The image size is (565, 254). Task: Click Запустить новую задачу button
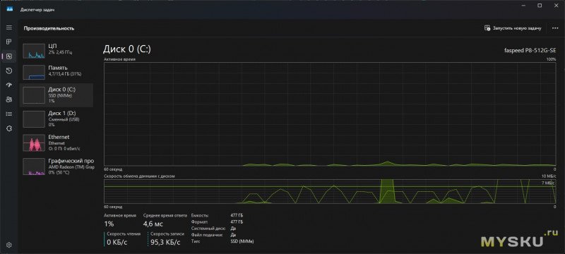click(x=513, y=28)
